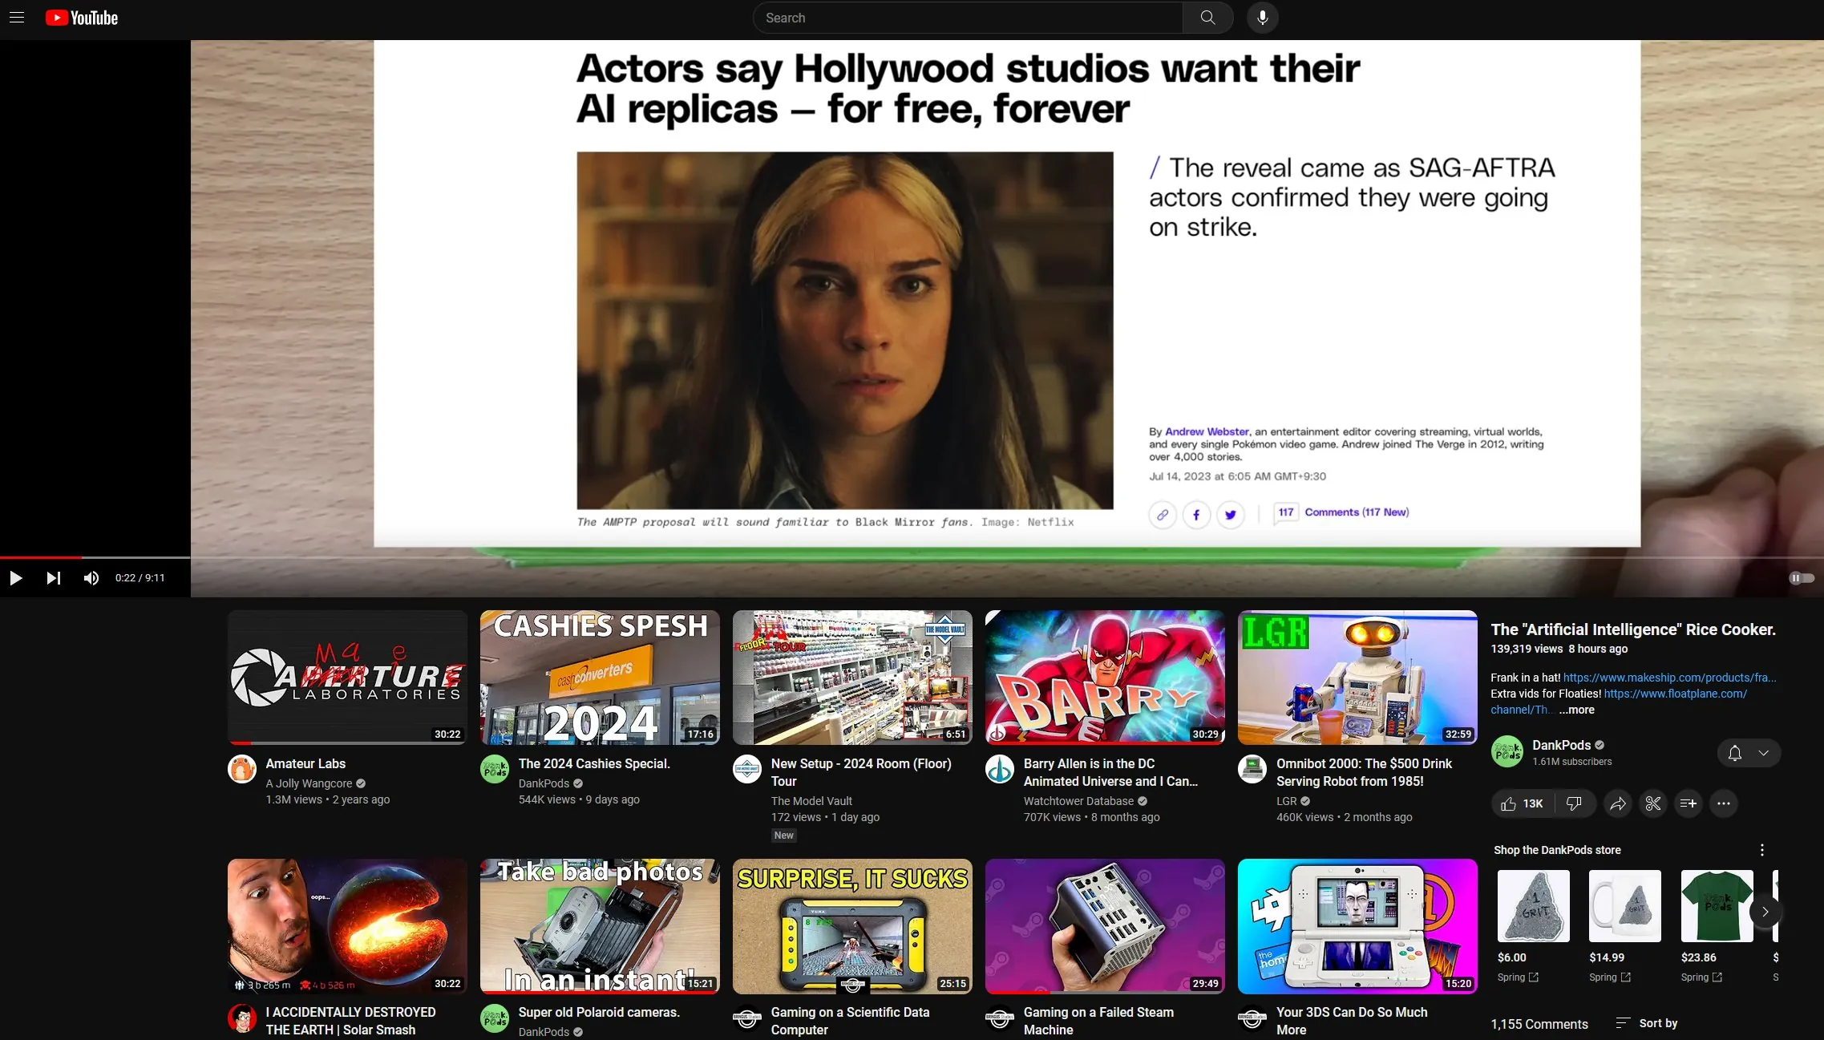This screenshot has height=1040, width=1824.
Task: Open the Clip scissors tool
Action: coord(1653,803)
